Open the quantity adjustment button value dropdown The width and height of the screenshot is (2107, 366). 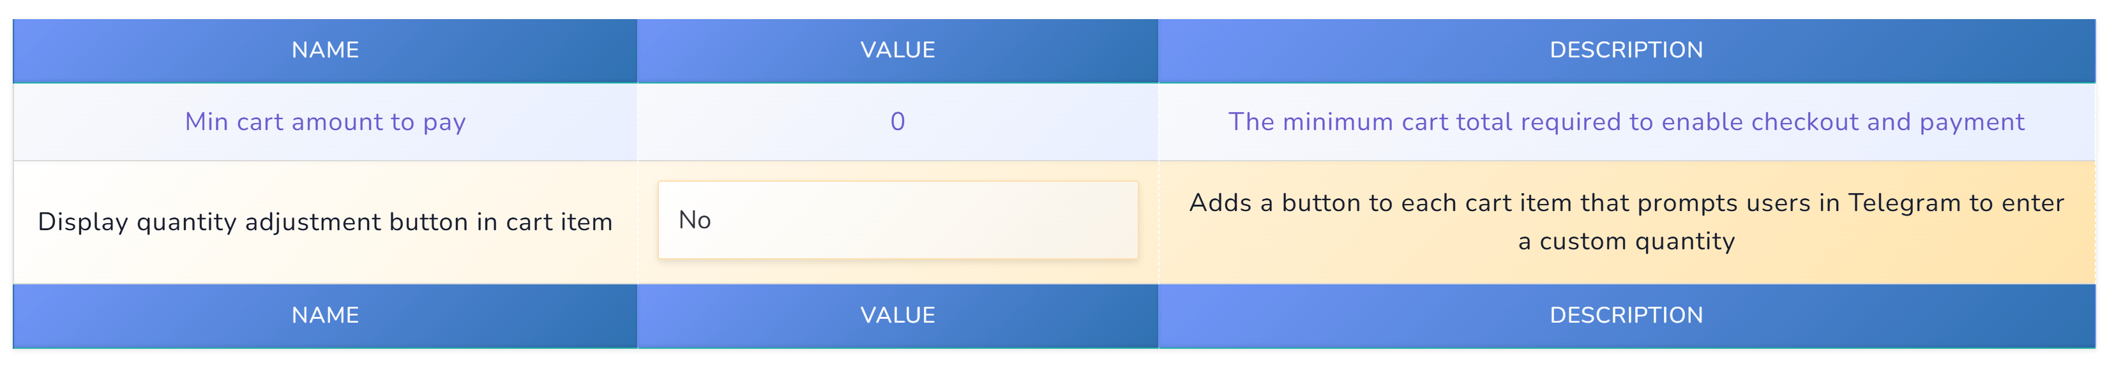(897, 220)
